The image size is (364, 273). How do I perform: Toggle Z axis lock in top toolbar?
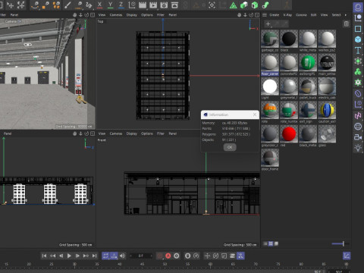121,5
